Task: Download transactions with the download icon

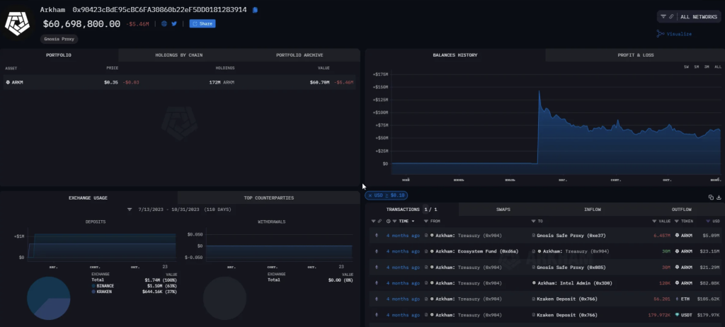Action: pos(719,197)
